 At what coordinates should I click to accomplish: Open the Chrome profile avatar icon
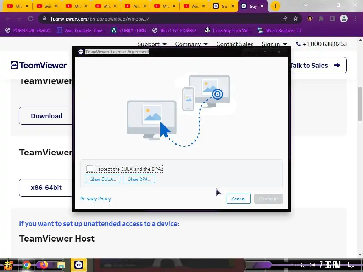click(x=344, y=18)
